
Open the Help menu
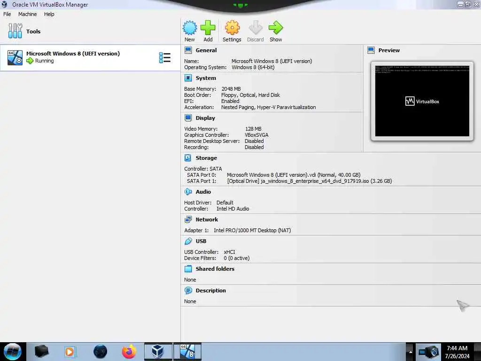(49, 14)
